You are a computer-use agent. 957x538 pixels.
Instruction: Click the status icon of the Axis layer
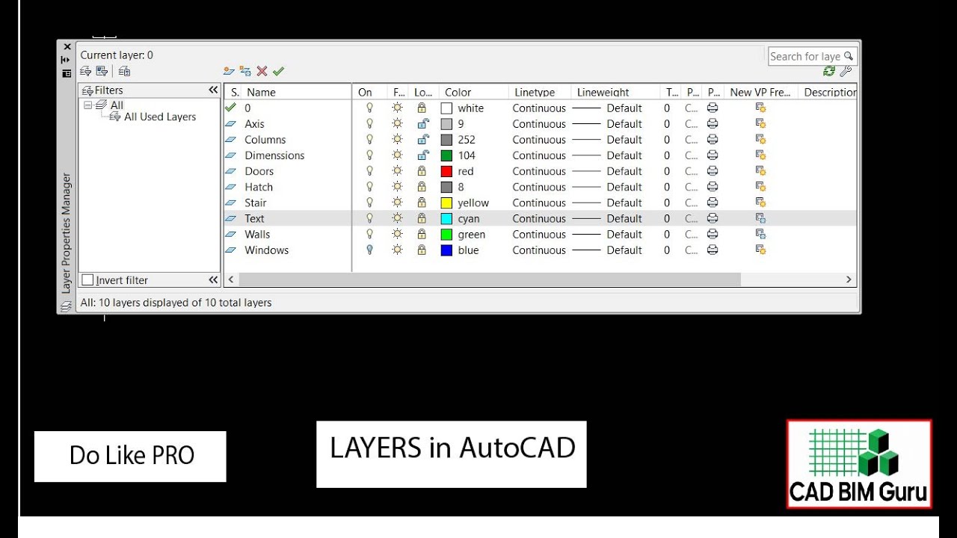tap(230, 124)
